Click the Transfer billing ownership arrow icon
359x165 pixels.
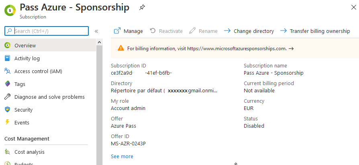point(284,31)
